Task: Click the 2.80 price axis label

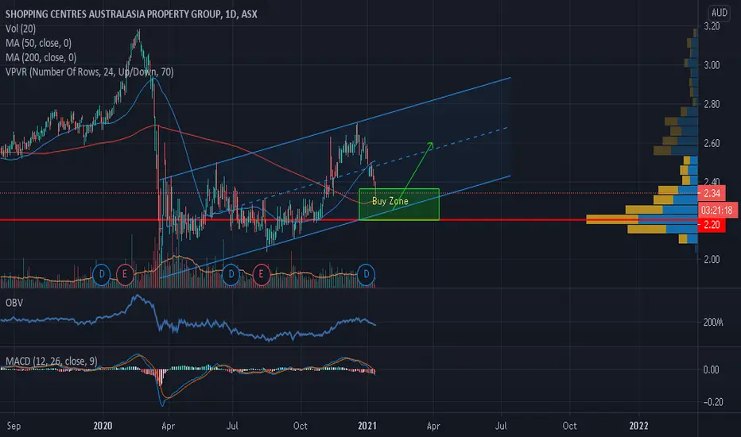Action: pos(712,104)
